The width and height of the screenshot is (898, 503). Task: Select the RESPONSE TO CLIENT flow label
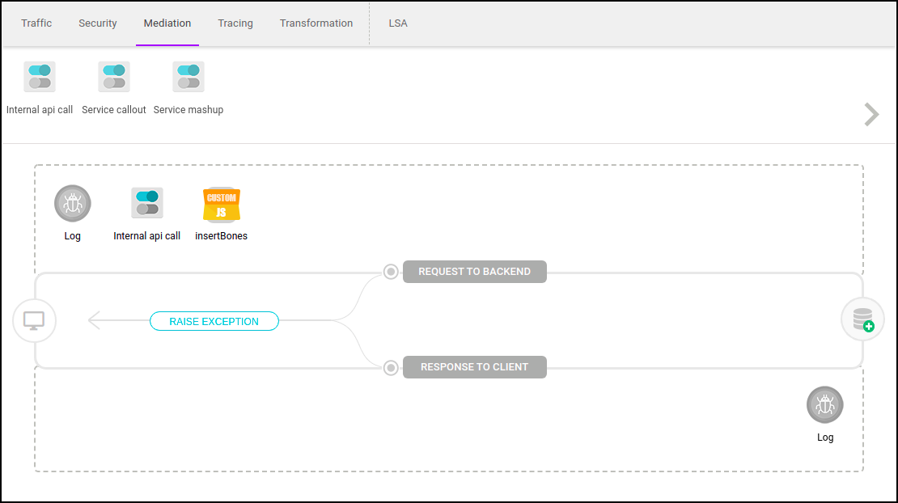(474, 367)
